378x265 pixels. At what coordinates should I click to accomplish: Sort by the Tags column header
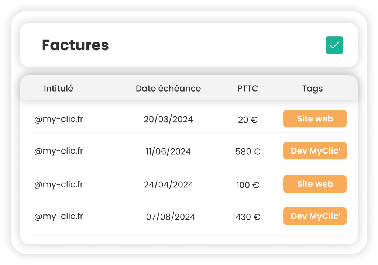click(312, 88)
